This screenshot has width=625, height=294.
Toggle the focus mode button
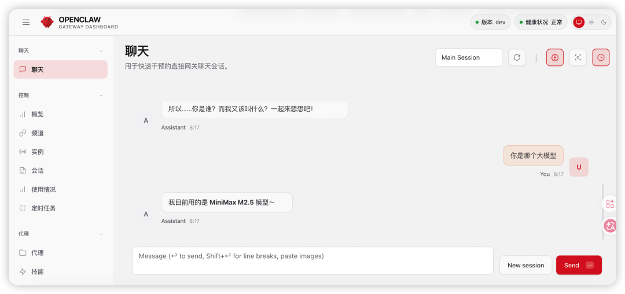click(578, 57)
